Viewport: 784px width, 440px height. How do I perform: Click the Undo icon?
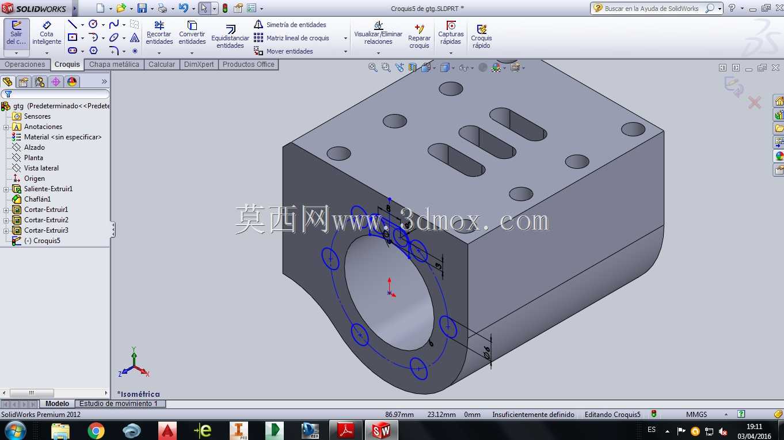pyautogui.click(x=183, y=9)
